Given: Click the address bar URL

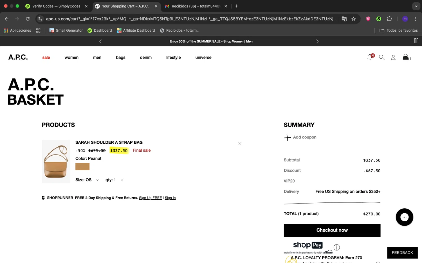Looking at the screenshot, I should 191,19.
